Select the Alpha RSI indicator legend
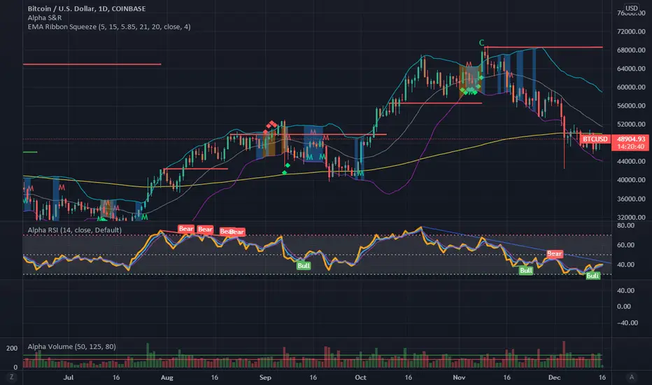Image resolution: width=652 pixels, height=385 pixels. coord(74,230)
